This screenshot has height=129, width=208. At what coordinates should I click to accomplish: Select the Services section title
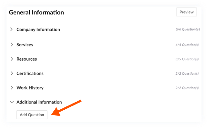(x=25, y=45)
